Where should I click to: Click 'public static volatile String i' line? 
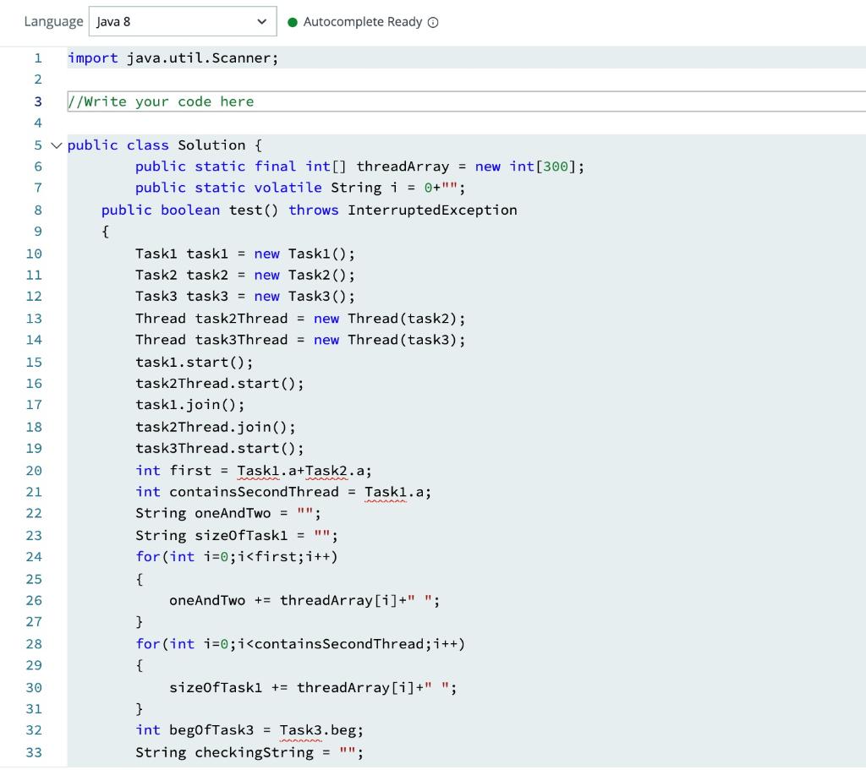pyautogui.click(x=300, y=188)
